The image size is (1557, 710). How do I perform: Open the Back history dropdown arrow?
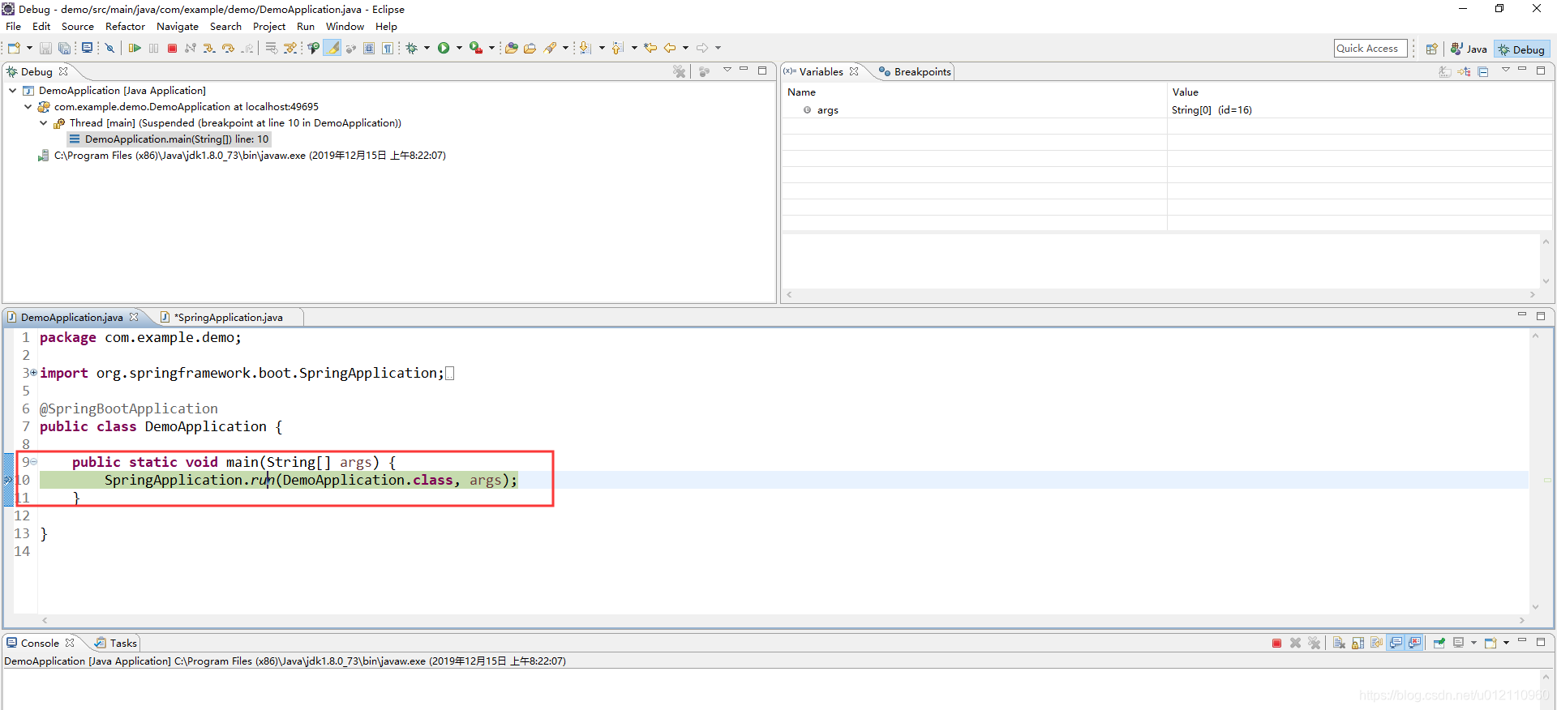click(685, 48)
